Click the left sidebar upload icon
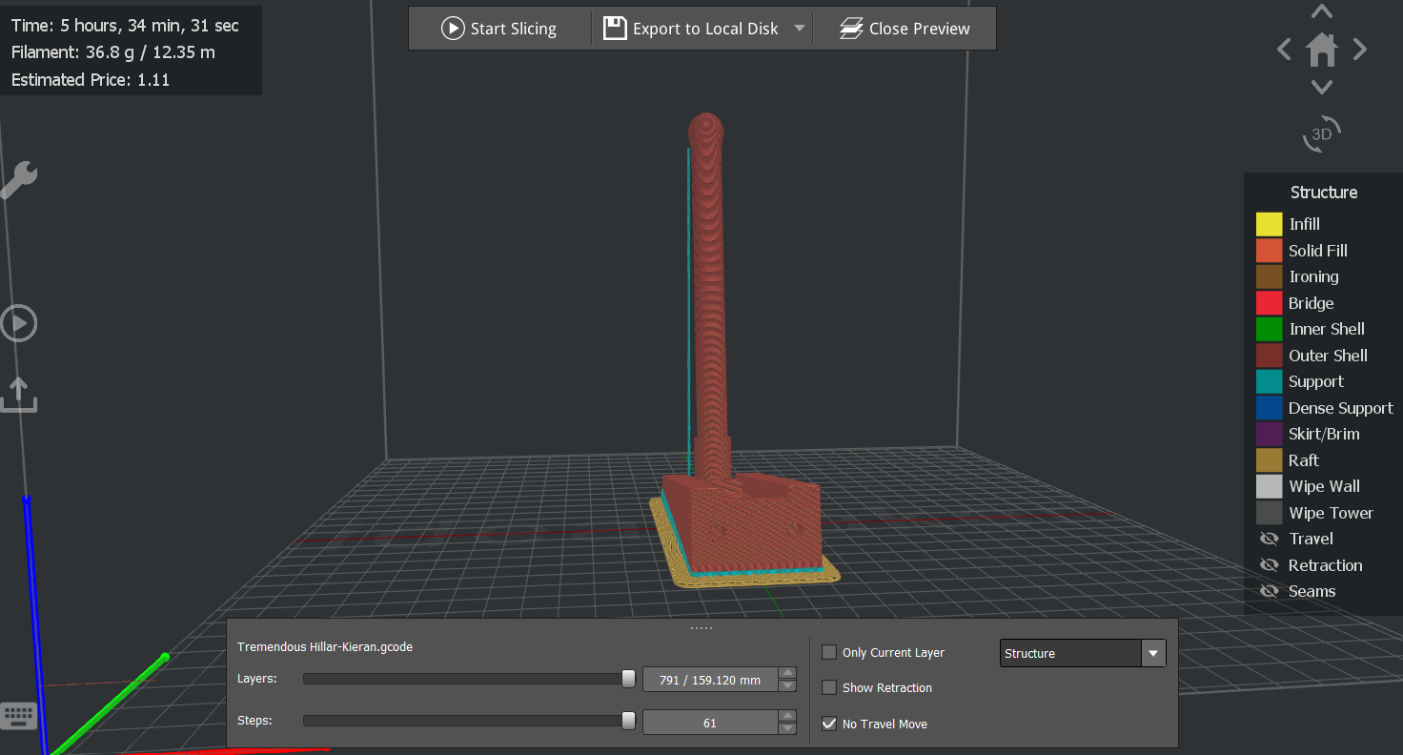Screen dimensions: 1403x755 [x=18, y=394]
